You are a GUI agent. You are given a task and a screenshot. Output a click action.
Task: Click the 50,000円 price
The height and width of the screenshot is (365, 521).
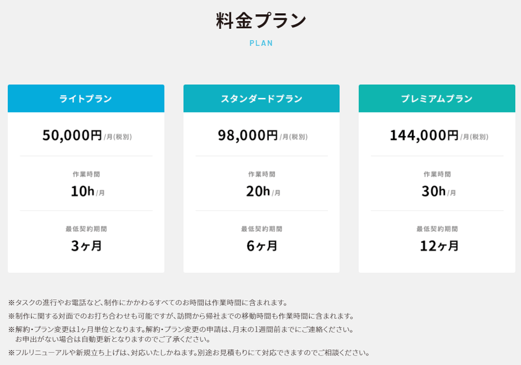pyautogui.click(x=73, y=135)
